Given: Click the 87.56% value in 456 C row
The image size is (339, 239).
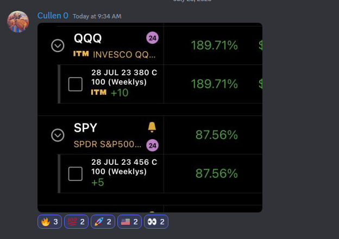Looking at the screenshot, I should pos(217,173).
